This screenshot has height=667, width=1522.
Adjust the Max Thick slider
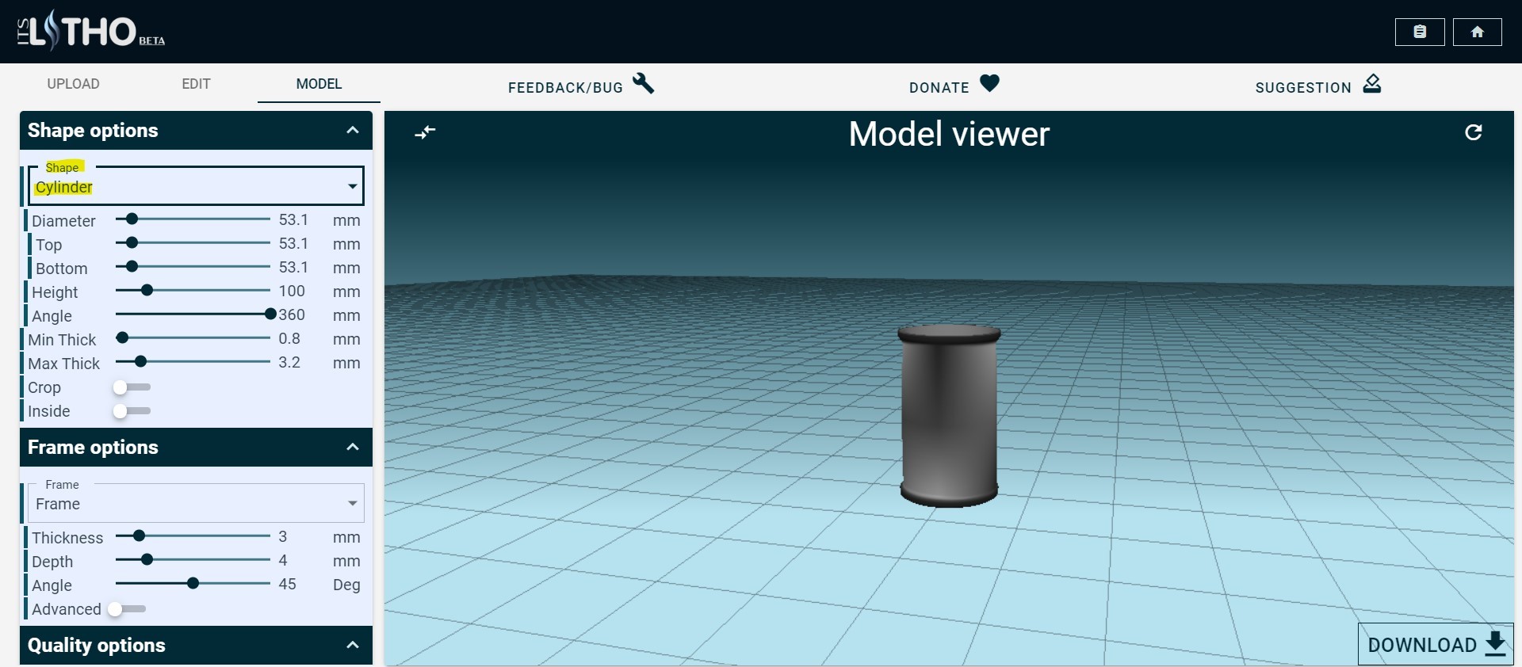click(x=193, y=362)
